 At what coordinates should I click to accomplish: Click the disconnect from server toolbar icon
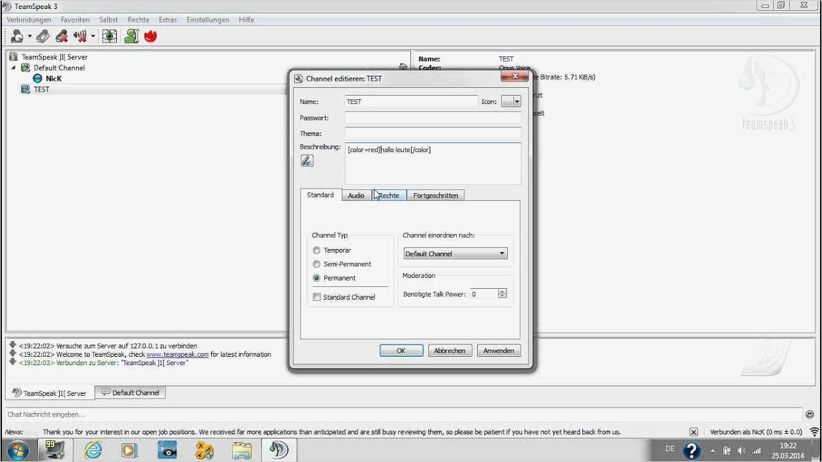62,36
